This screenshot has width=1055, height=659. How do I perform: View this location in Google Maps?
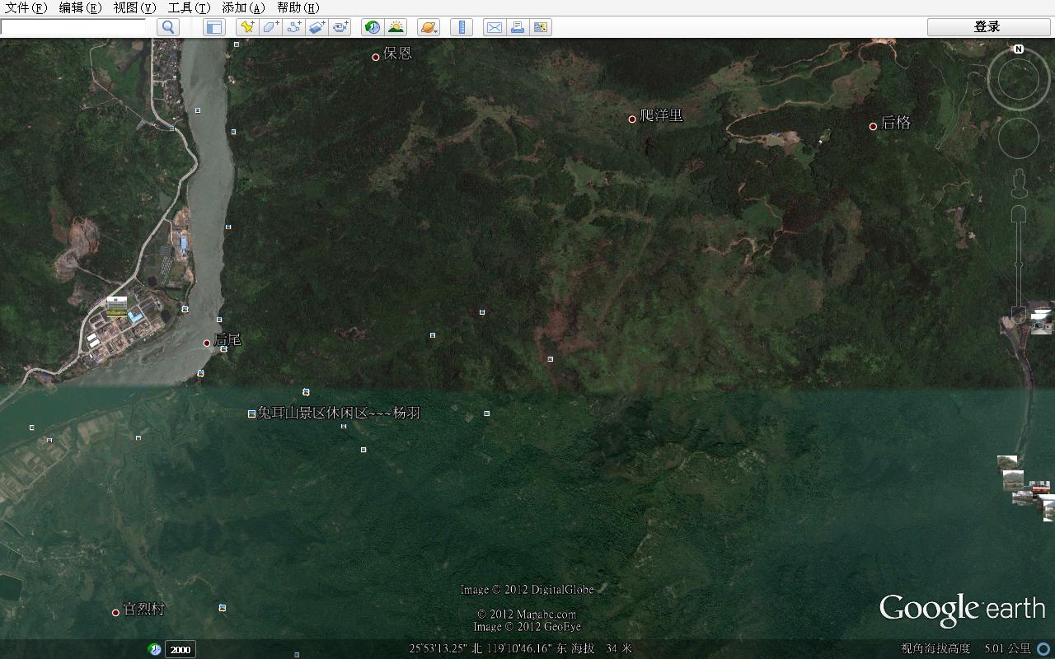pos(541,27)
